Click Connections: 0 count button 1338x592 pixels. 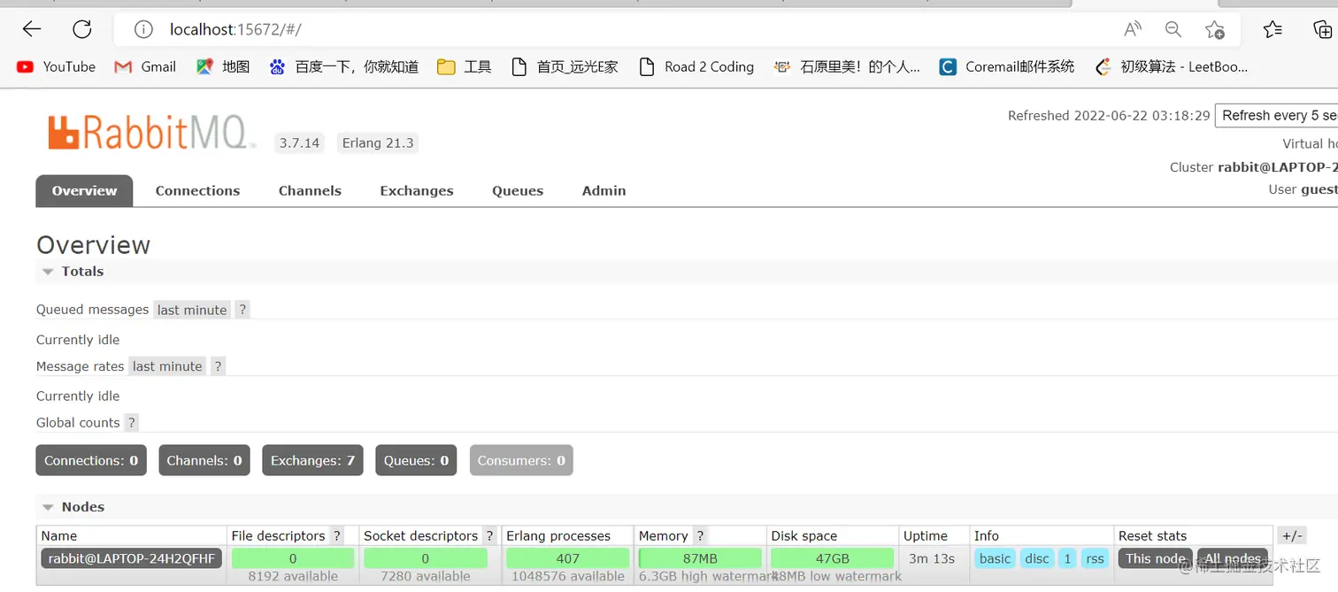[x=91, y=460]
